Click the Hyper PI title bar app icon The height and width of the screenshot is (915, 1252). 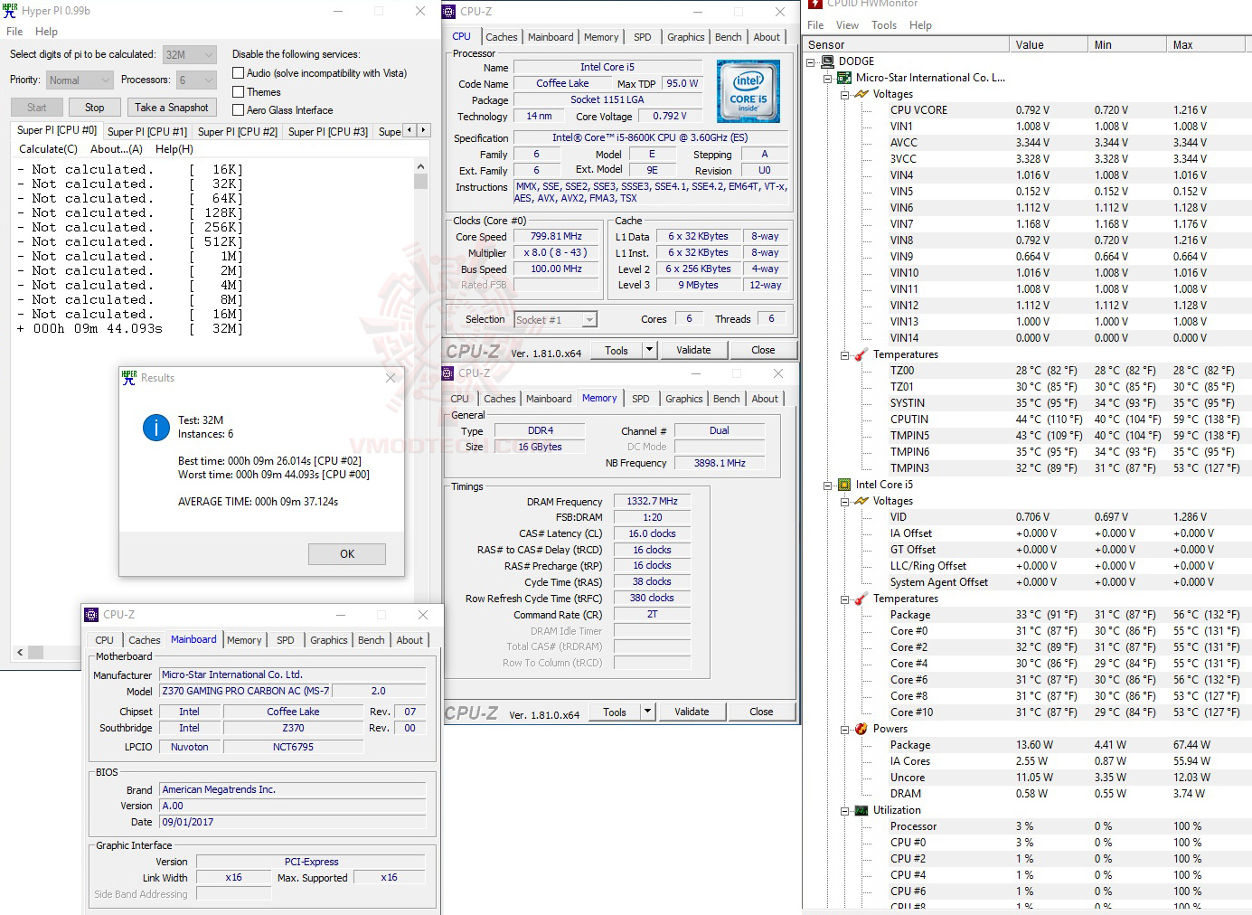(x=10, y=11)
